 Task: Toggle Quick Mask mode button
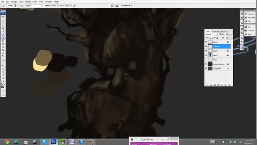coord(3,91)
